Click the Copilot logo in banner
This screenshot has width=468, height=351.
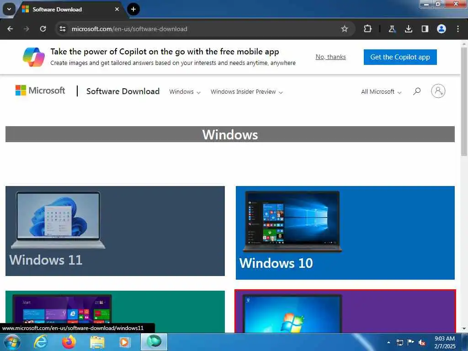coord(34,57)
